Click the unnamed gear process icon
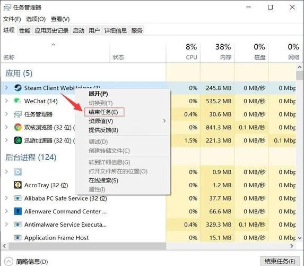This screenshot has height=266, width=304. (x=18, y=172)
